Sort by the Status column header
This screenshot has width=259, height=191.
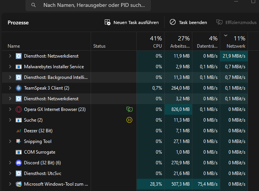coord(114,41)
